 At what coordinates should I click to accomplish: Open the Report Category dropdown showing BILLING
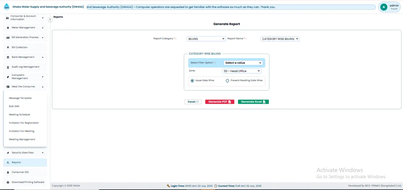pos(206,39)
